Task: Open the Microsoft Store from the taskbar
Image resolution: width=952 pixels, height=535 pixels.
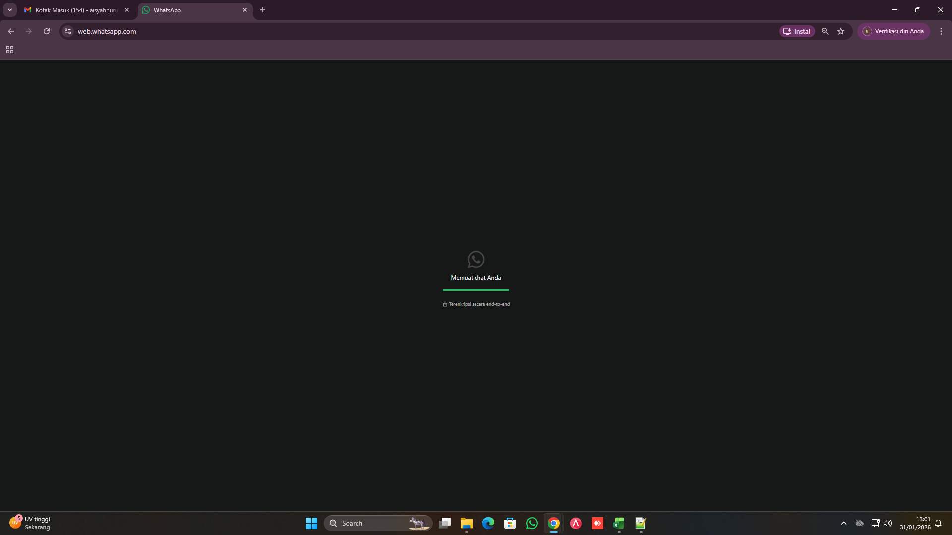Action: [x=510, y=523]
